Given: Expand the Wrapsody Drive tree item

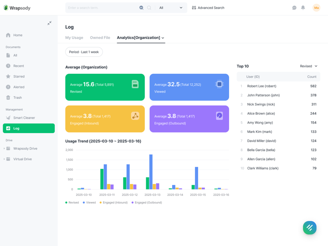Looking at the screenshot, I should click(x=5, y=149).
